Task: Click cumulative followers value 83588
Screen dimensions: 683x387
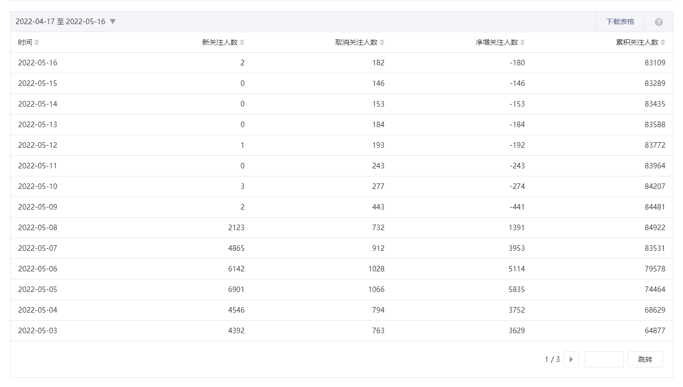Action: [x=655, y=125]
